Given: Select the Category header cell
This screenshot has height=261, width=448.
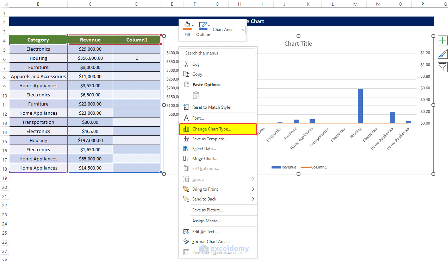Looking at the screenshot, I should click(x=38, y=40).
